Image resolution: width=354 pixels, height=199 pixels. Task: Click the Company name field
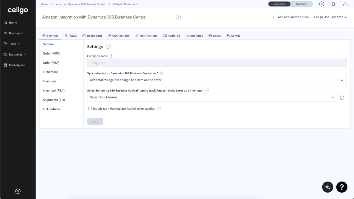(x=217, y=63)
